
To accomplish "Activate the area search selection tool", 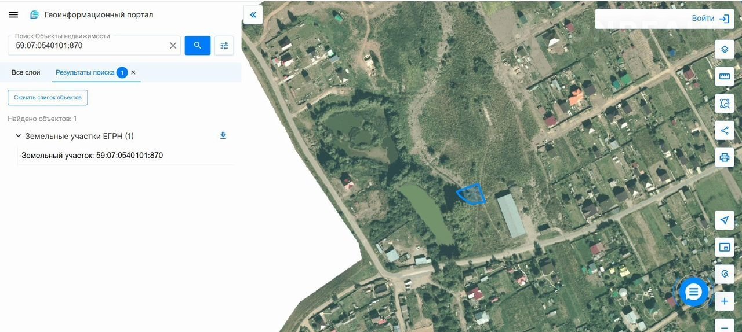I will pyautogui.click(x=725, y=104).
